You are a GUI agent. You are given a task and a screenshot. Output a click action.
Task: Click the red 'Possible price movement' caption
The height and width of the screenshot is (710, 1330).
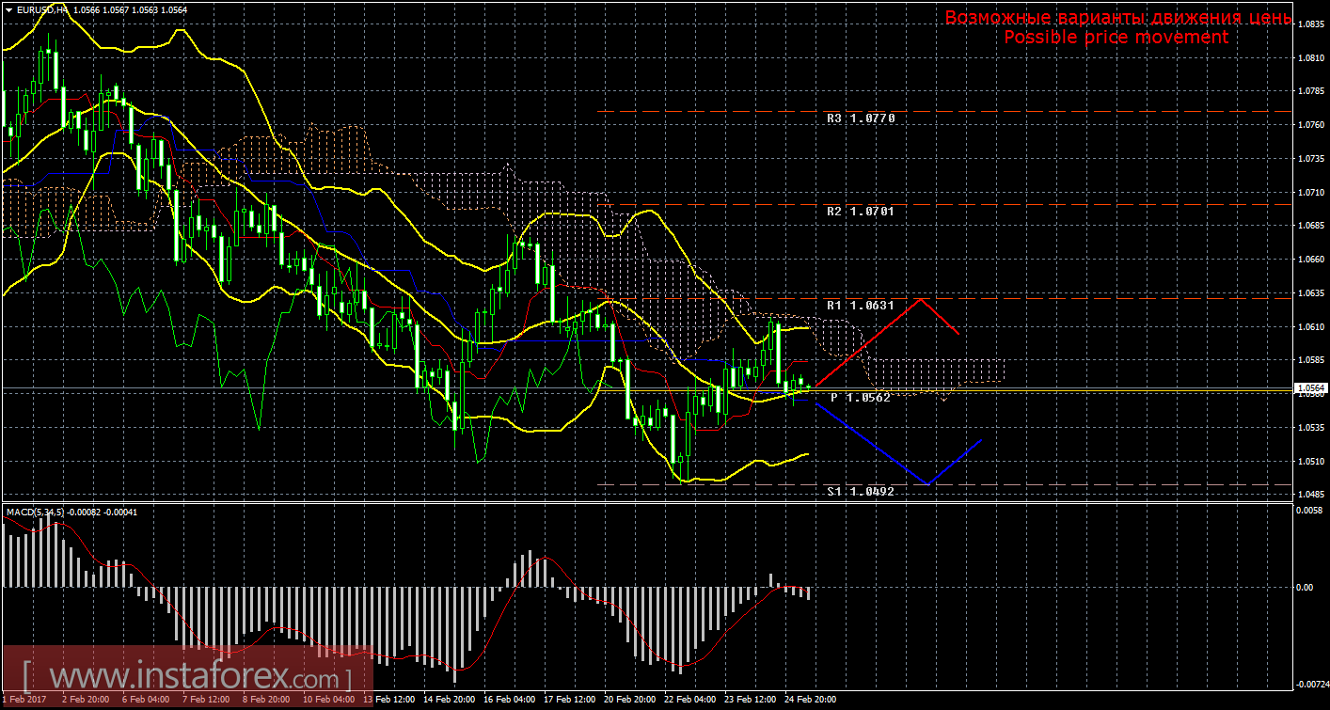[1116, 37]
